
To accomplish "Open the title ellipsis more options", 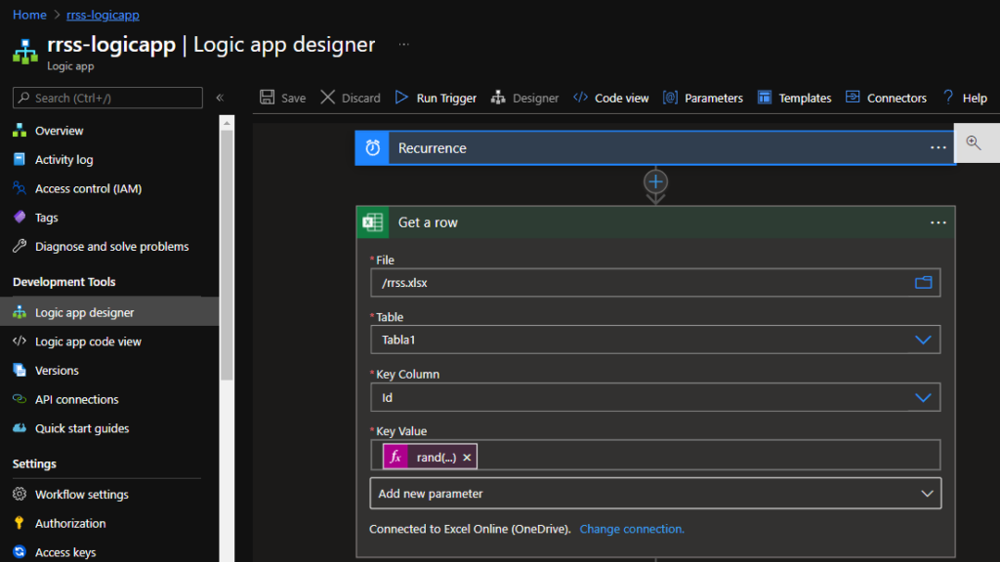I will click(403, 45).
